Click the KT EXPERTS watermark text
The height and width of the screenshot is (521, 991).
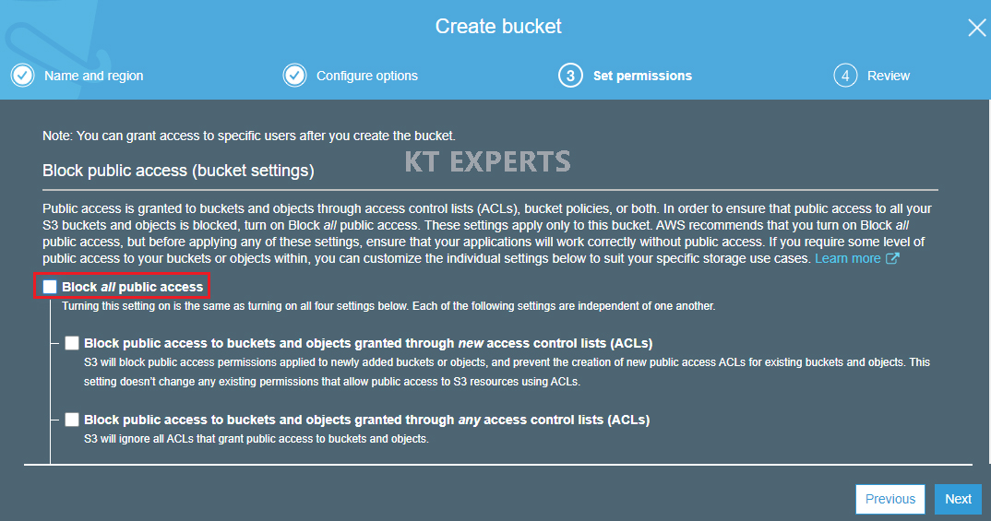point(487,162)
